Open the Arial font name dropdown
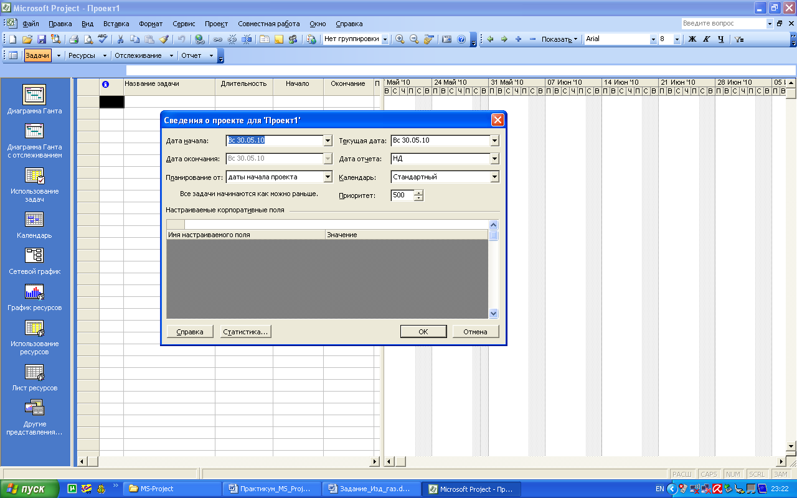The image size is (797, 498). coord(653,39)
